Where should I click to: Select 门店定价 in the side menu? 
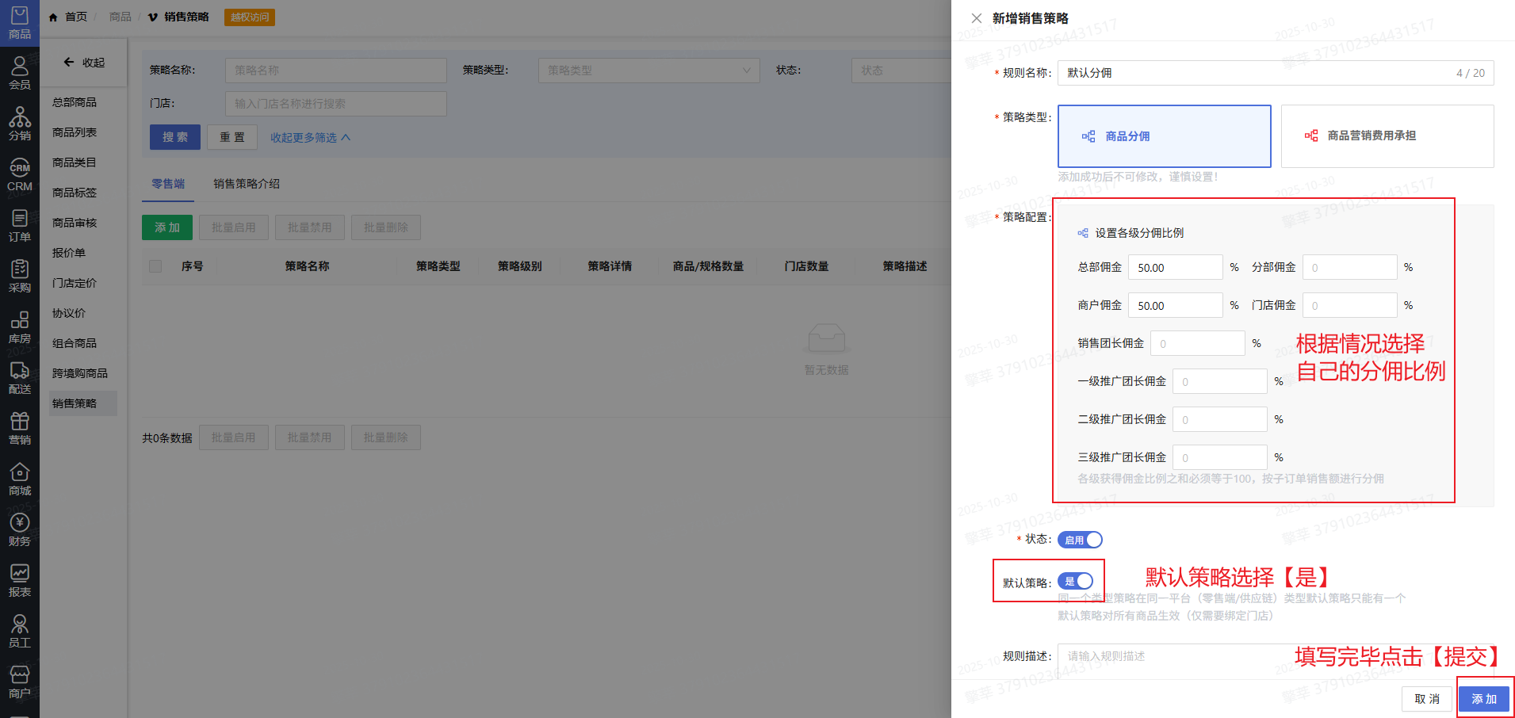[x=75, y=283]
